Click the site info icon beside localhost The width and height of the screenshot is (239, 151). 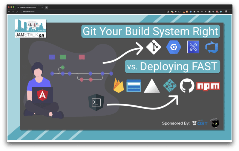tap(22, 12)
